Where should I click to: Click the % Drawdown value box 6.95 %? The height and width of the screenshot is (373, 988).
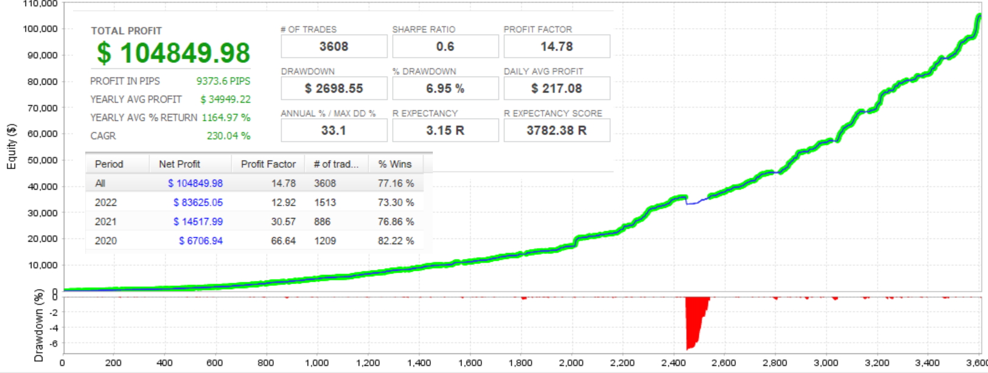(445, 89)
